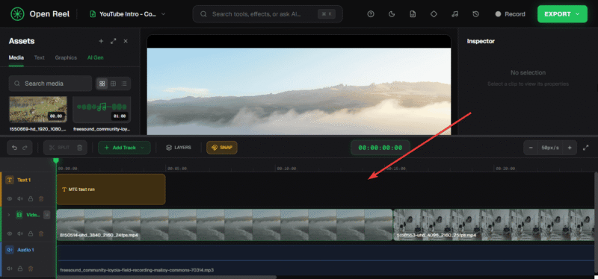Add a new asset with the plus icon
Image resolution: width=598 pixels, height=279 pixels.
point(101,41)
